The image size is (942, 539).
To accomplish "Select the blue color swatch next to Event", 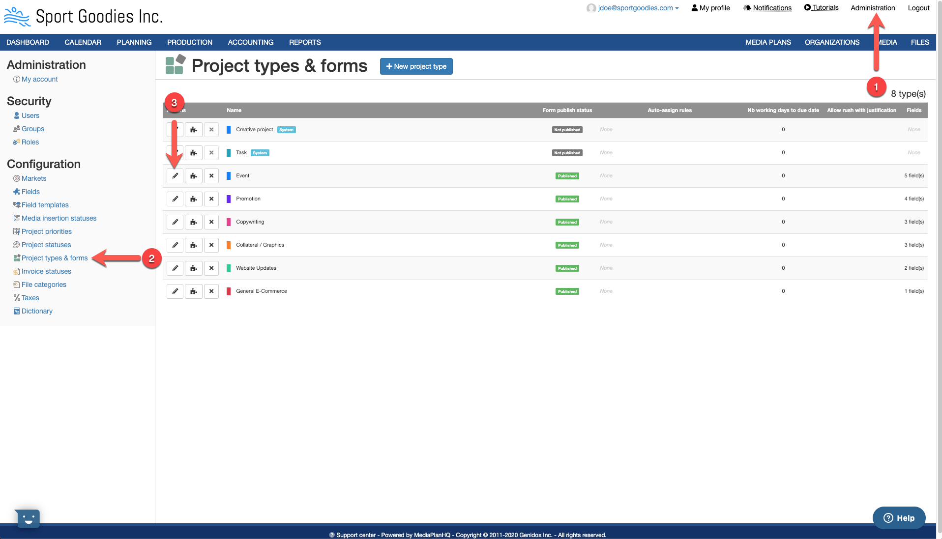I will (228, 175).
